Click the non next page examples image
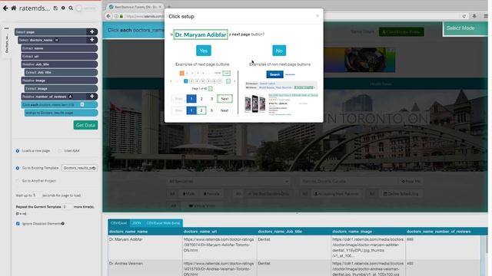The image size is (492, 276). coord(281,93)
